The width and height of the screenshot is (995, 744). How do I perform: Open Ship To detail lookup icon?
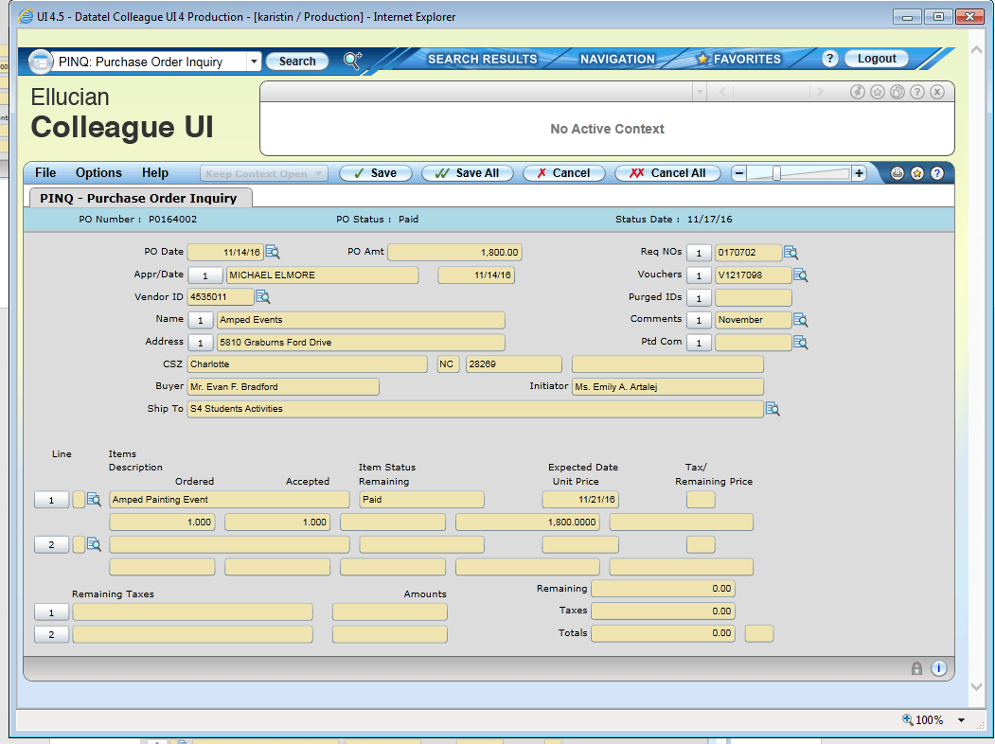773,409
